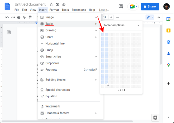
Task: Show the document outline icon
Action: (9, 32)
